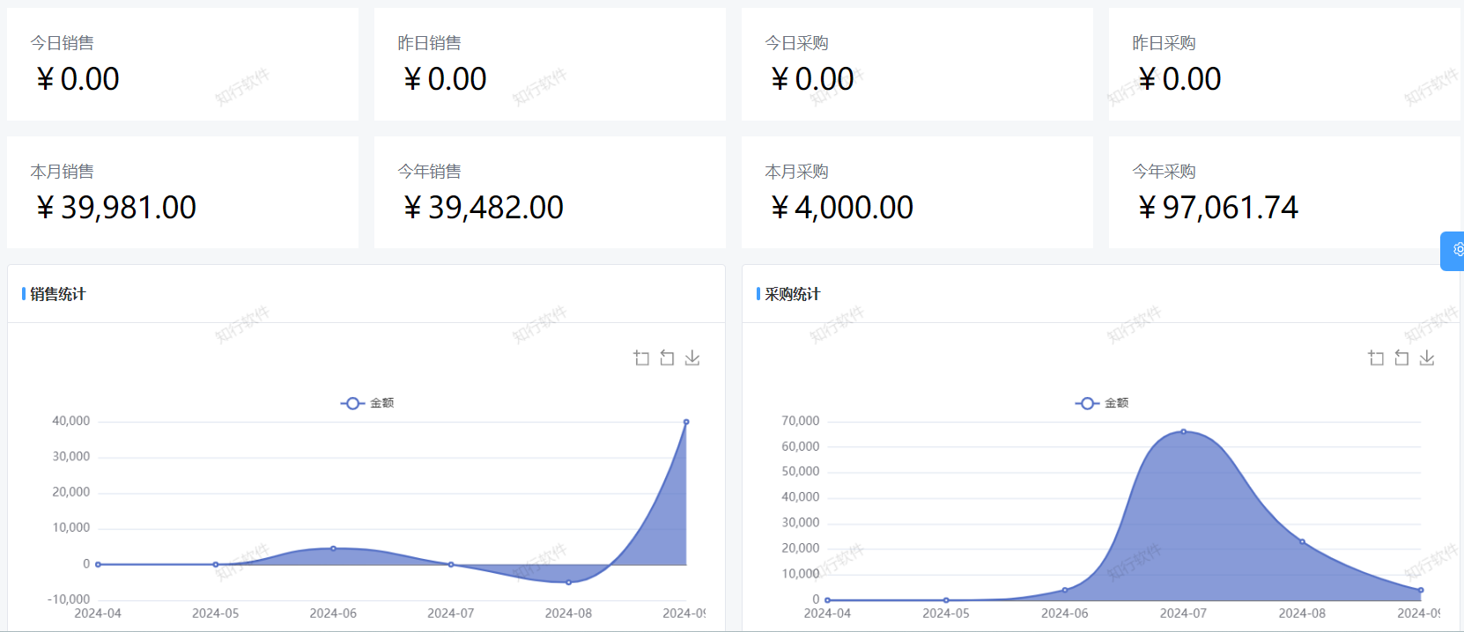Click the 2024-08 data point in 销售统计

(568, 583)
